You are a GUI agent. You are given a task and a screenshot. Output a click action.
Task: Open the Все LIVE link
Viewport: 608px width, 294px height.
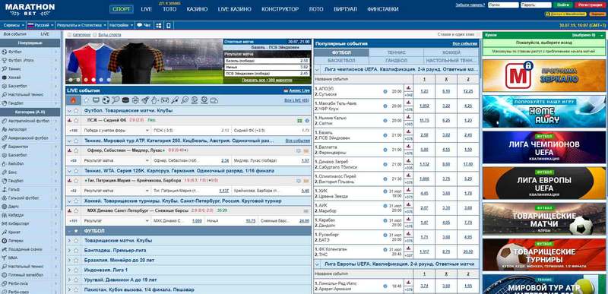tap(296, 100)
